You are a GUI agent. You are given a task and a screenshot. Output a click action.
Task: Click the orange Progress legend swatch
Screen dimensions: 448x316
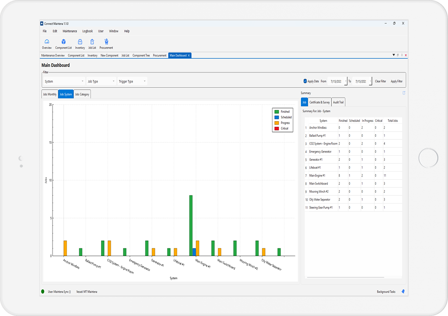(x=276, y=123)
